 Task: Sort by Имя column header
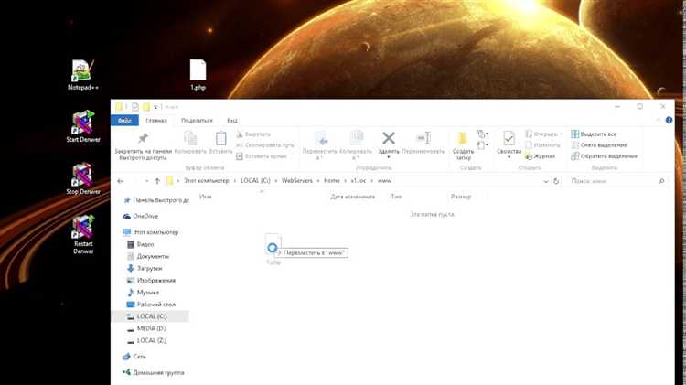[x=206, y=197]
